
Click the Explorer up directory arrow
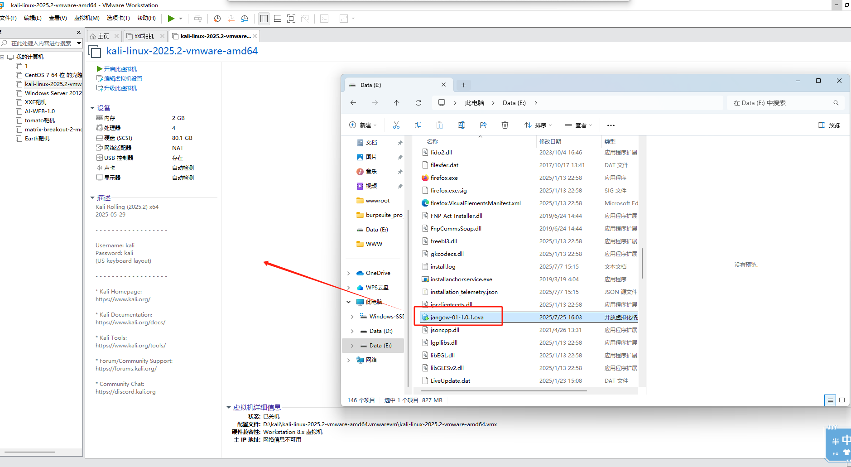(397, 103)
